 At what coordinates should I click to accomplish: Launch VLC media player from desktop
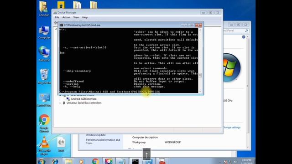pyautogui.click(x=44, y=145)
